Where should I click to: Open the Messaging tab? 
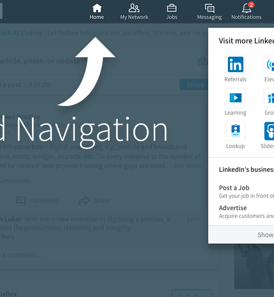click(209, 12)
